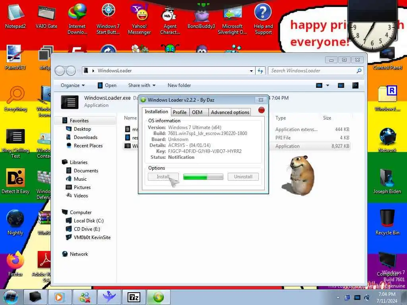The width and height of the screenshot is (407, 305).
Task: Select Desktop under Favorites
Action: pos(82,129)
